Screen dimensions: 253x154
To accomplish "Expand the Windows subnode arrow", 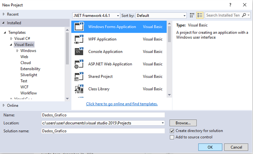I will click(x=17, y=51).
